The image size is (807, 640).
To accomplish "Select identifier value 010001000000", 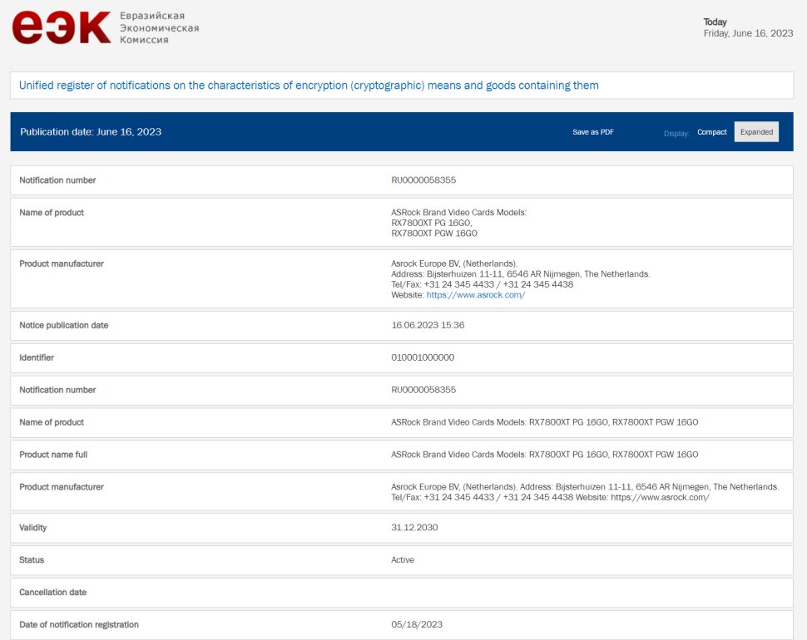I will point(423,357).
